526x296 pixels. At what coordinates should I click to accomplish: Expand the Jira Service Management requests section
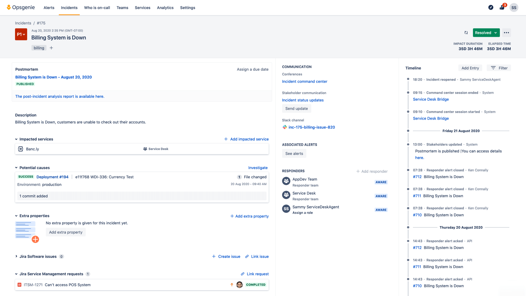(x=16, y=274)
